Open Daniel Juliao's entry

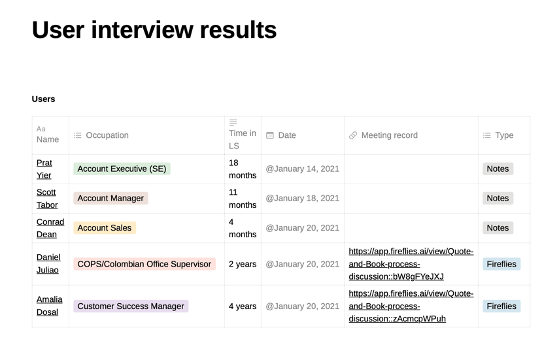tap(48, 264)
